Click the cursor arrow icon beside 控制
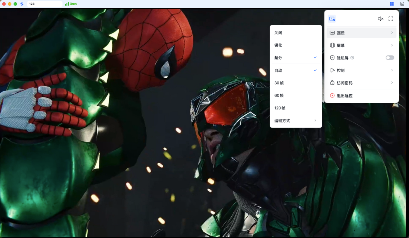The image size is (409, 238). (332, 70)
